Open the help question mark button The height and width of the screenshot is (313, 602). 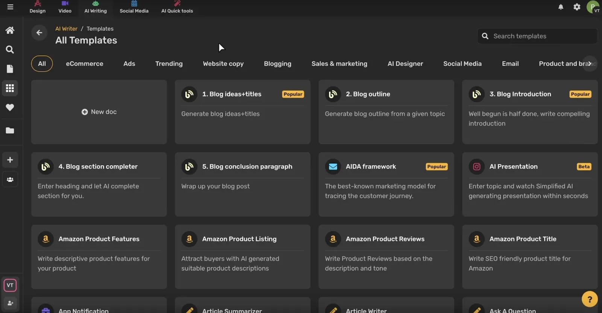(x=590, y=299)
